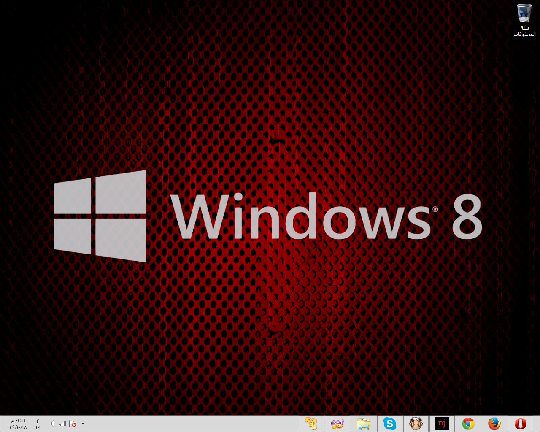Viewport: 540px width, 432px height.
Task: Click the volume speaker tray icon
Action: (52, 424)
